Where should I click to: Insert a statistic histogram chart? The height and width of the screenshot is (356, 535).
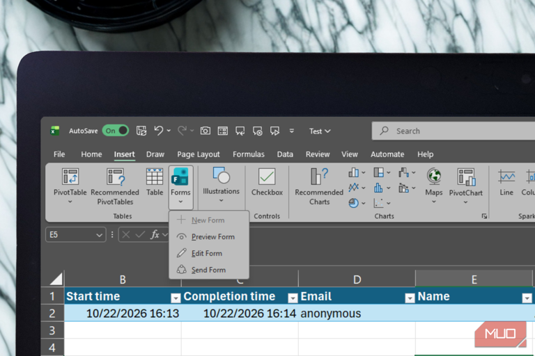coord(382,188)
